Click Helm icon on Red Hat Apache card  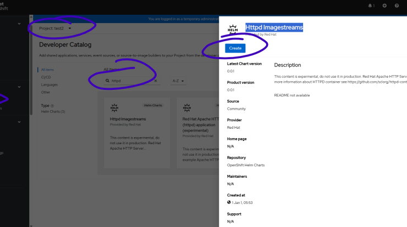(x=187, y=107)
